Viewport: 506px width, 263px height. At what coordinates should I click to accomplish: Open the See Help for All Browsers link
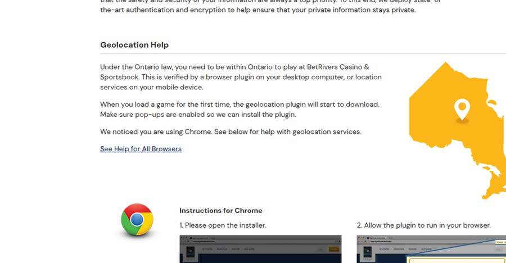pyautogui.click(x=141, y=149)
